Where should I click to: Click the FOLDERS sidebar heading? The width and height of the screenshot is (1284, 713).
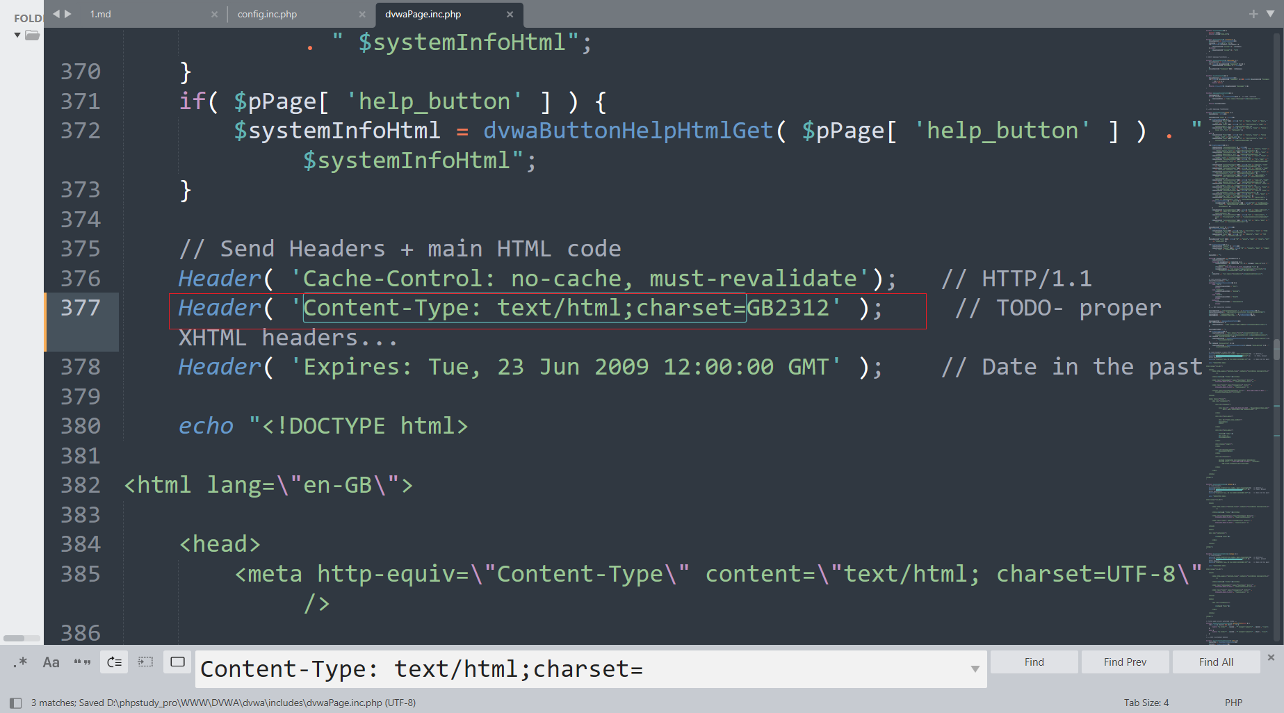point(28,18)
